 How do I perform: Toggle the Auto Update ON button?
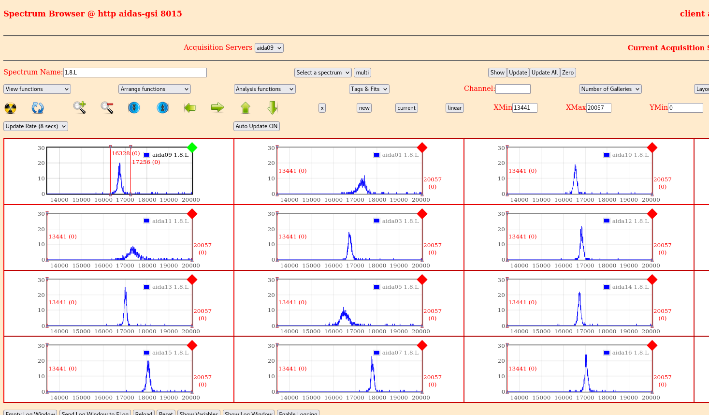tap(257, 126)
